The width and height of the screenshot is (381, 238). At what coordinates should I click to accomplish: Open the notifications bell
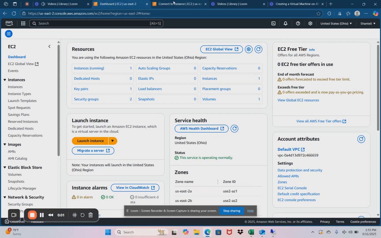pos(285,24)
